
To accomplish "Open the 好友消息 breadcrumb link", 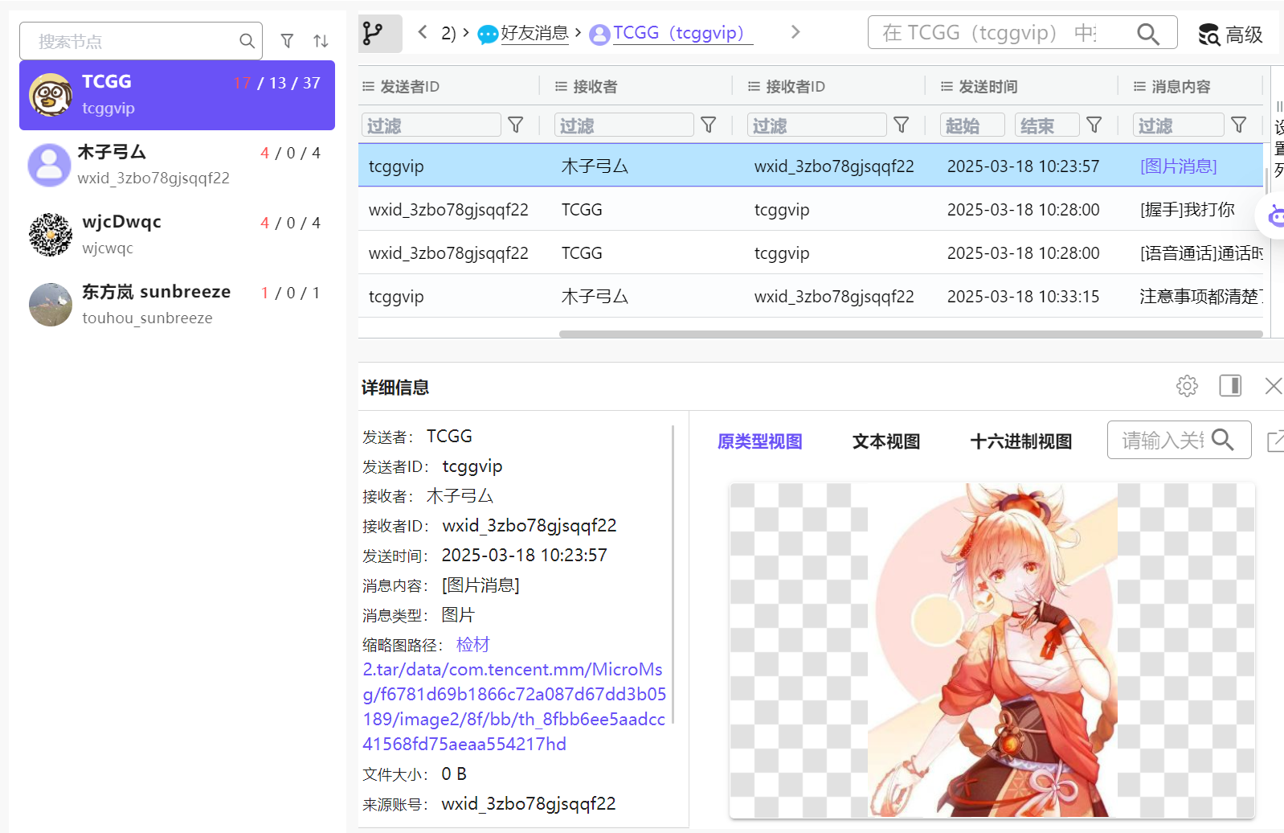I will 534,33.
